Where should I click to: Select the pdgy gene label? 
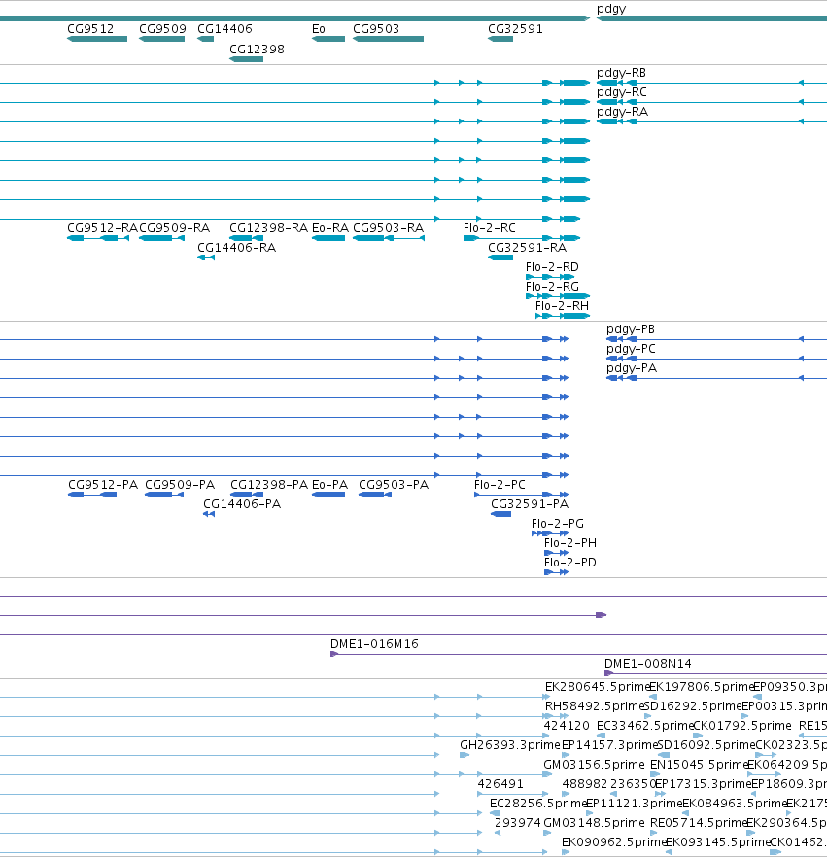point(611,8)
